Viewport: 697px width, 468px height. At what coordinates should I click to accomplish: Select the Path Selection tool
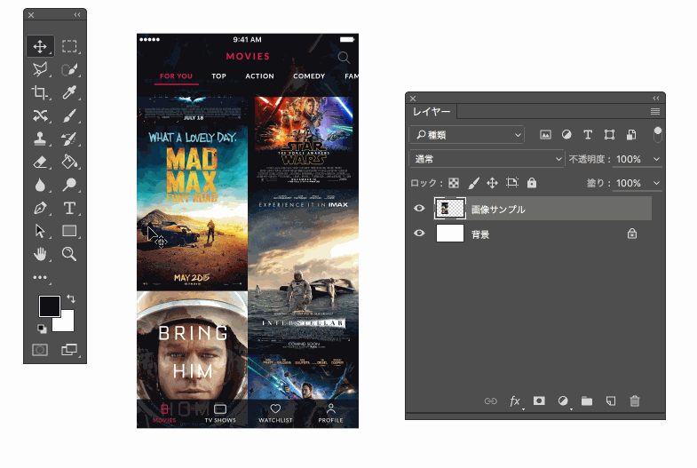(40, 231)
